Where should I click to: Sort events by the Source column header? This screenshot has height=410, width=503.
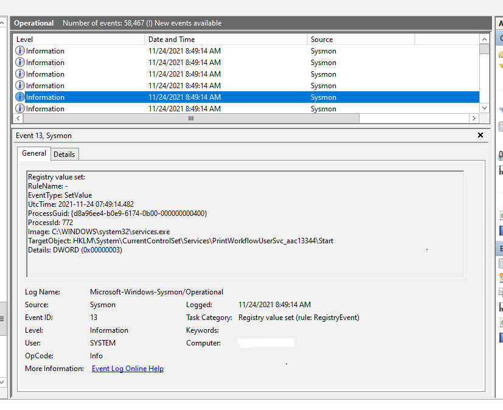361,40
